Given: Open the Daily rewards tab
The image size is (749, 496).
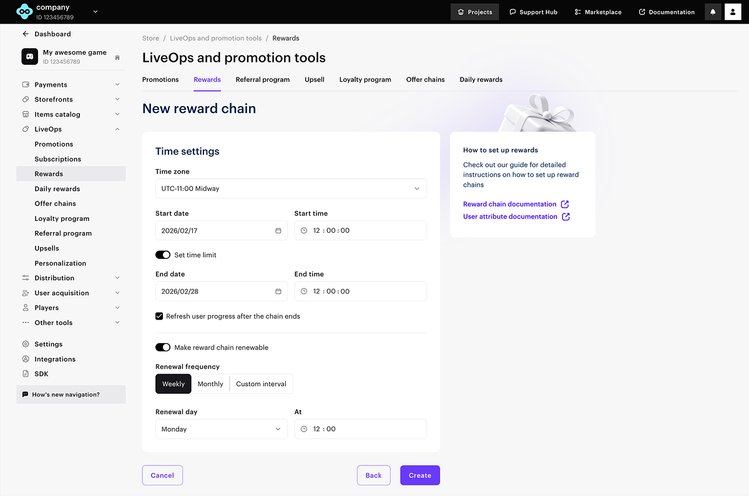Looking at the screenshot, I should click(481, 80).
